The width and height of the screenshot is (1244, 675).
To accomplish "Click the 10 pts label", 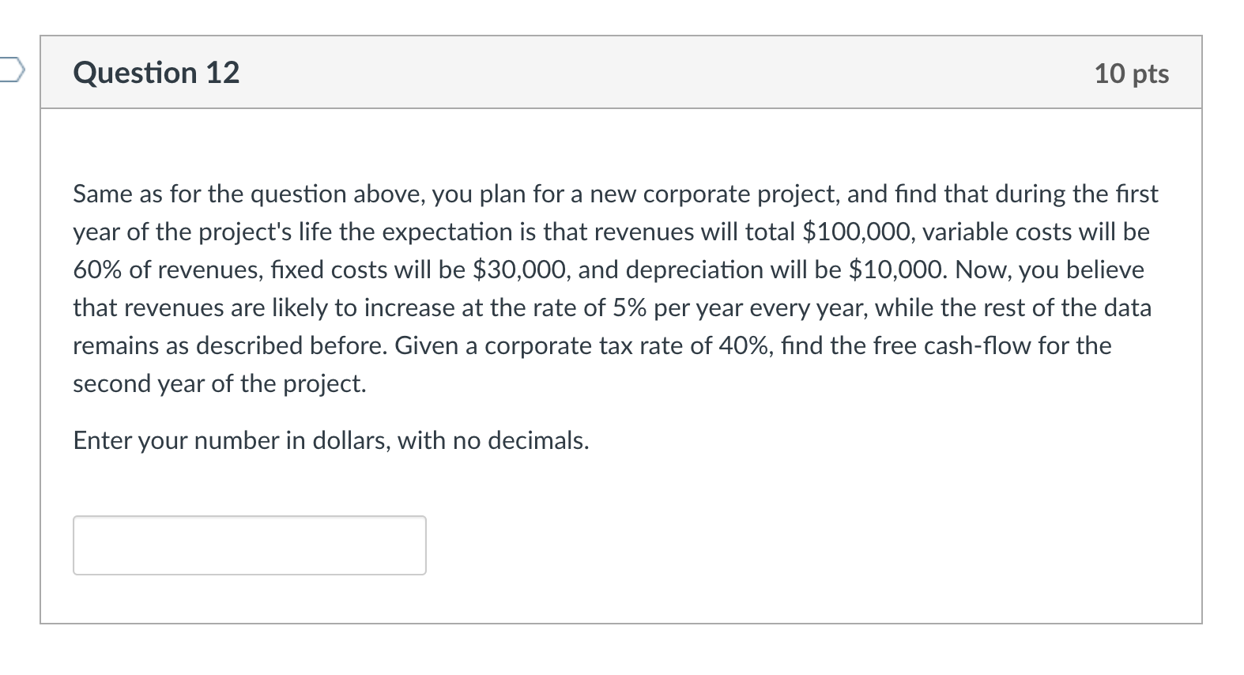I will 1131,74.
